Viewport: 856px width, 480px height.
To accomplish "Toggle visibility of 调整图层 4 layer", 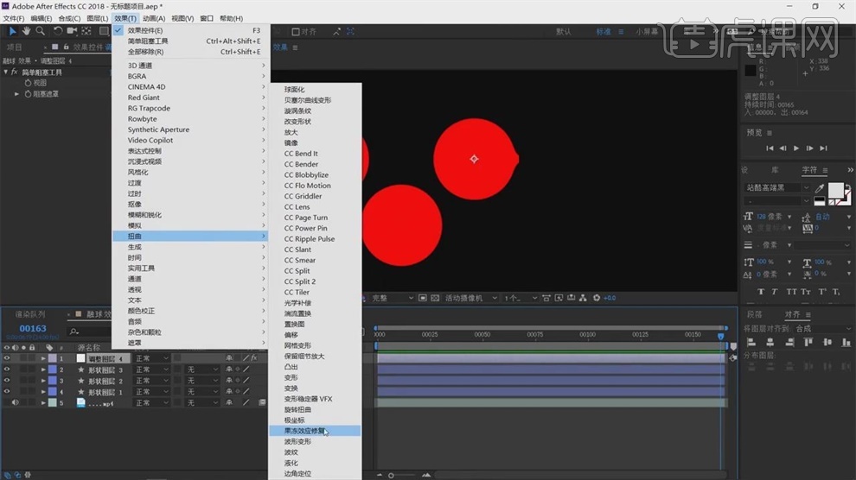I will (6, 358).
